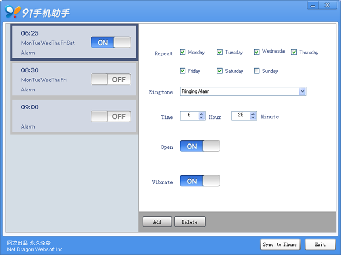Select the 06:25 alarm entry

[74, 42]
